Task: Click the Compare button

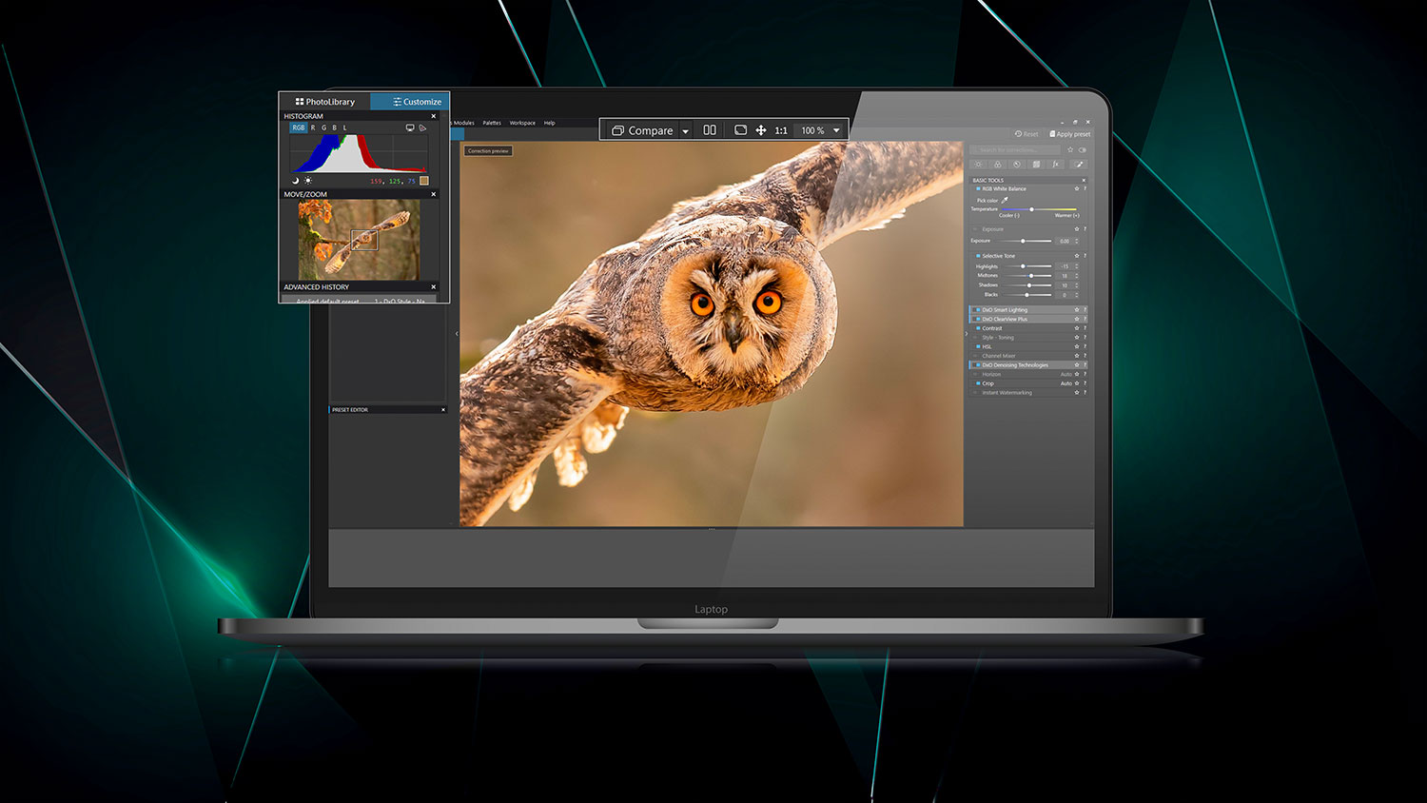Action: click(642, 130)
